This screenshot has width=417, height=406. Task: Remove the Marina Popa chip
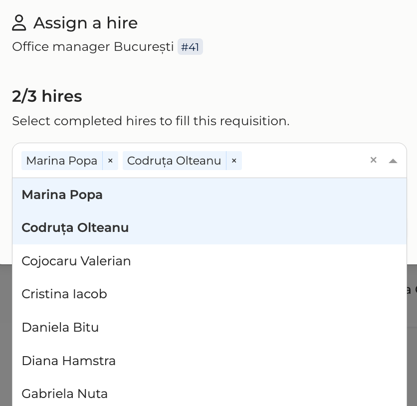click(x=110, y=161)
